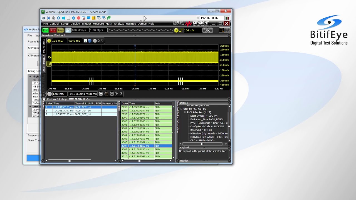Open the Time Meas side tab

(x=44, y=46)
